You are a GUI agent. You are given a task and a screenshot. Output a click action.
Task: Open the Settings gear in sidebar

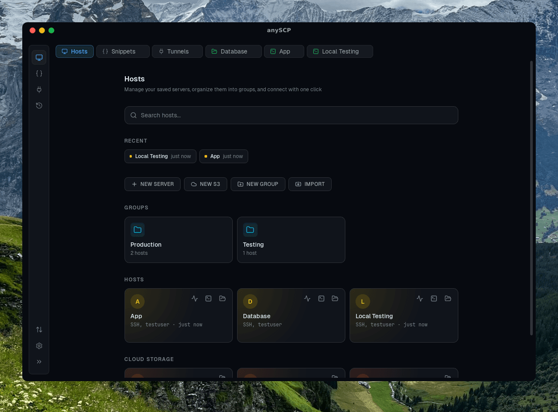[39, 346]
